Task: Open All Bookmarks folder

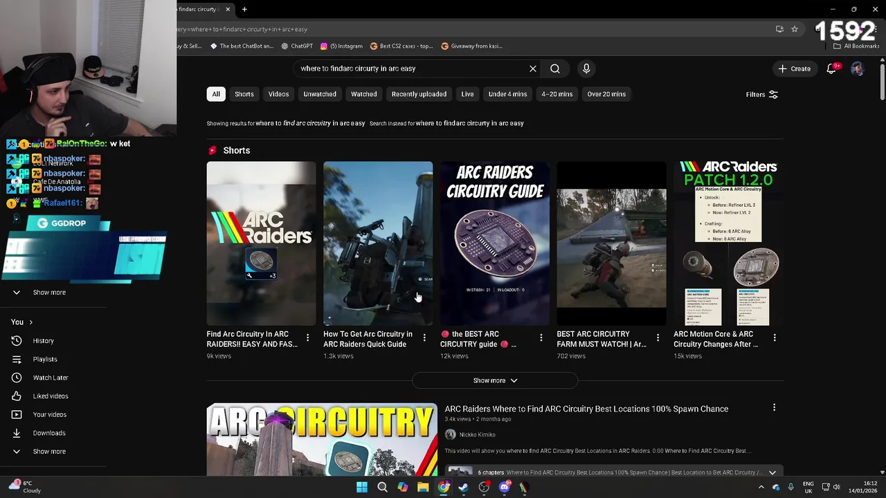Action: [856, 46]
